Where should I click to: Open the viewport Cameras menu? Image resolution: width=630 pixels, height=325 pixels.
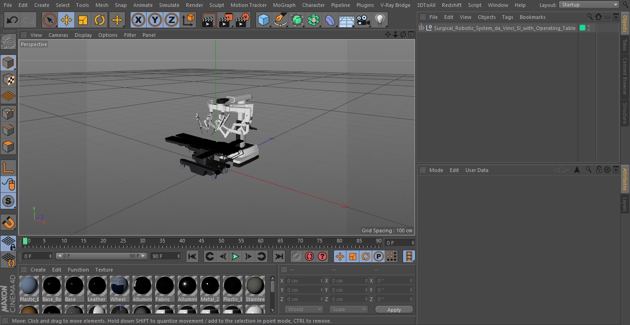point(58,35)
